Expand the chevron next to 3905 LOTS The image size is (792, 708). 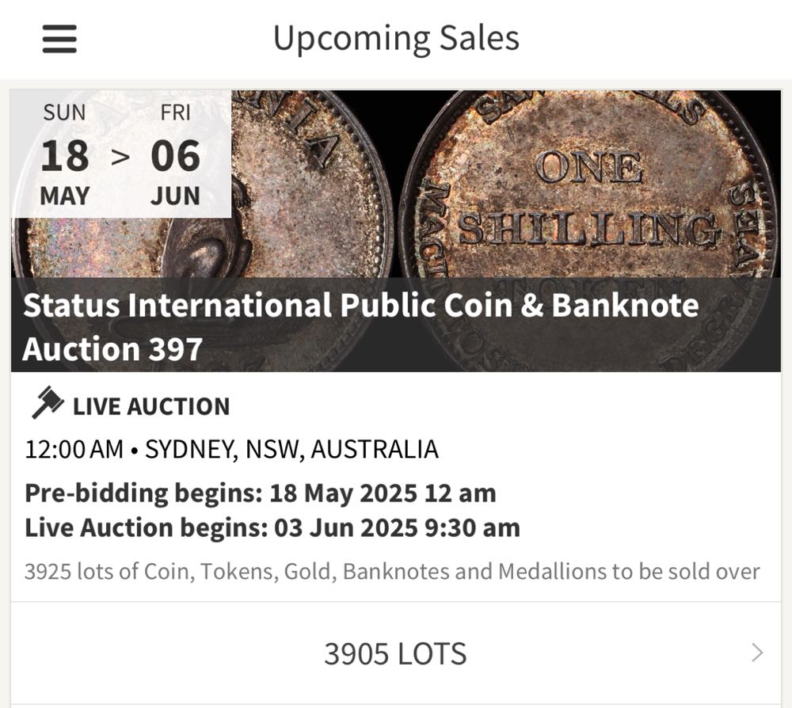pos(757,653)
